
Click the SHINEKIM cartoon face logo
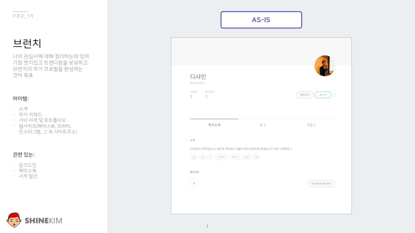[x=14, y=220]
